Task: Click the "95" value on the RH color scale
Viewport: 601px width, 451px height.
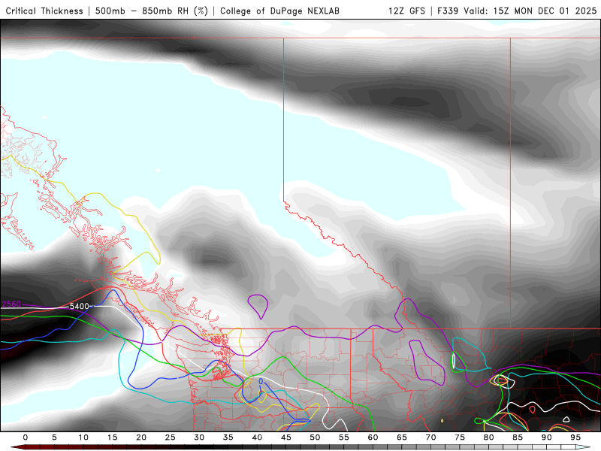Action: pyautogui.click(x=575, y=437)
